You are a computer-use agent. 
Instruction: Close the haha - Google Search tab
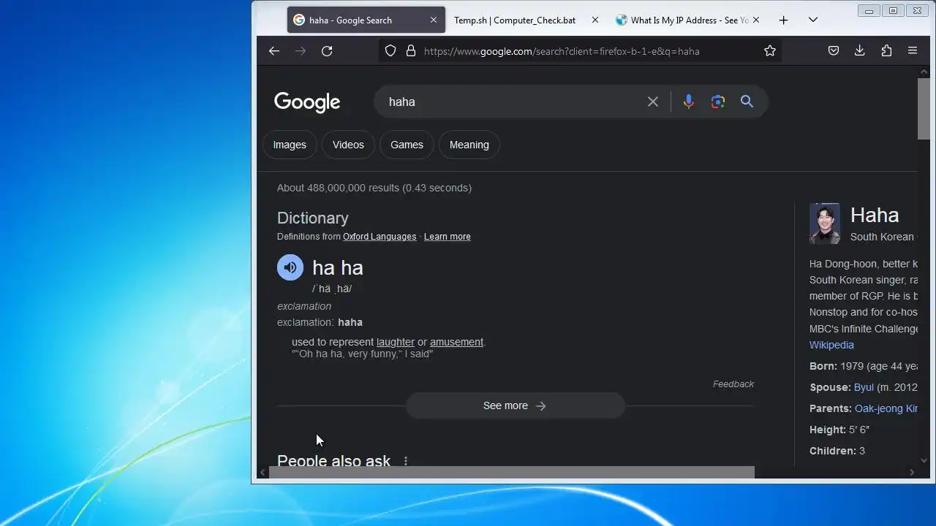pyautogui.click(x=433, y=20)
